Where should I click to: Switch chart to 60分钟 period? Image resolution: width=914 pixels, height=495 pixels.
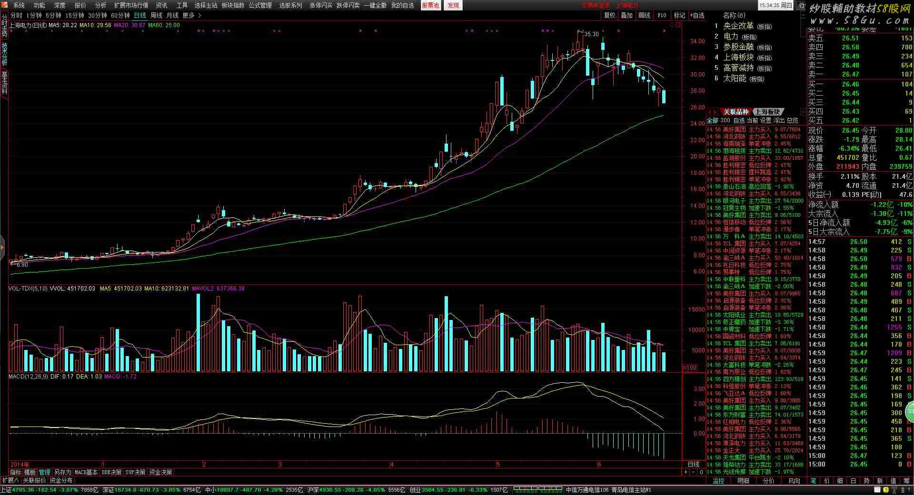click(120, 16)
